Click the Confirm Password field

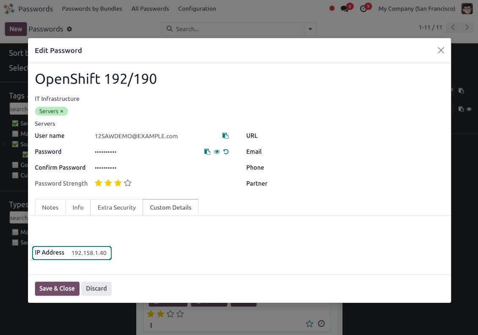coord(162,168)
